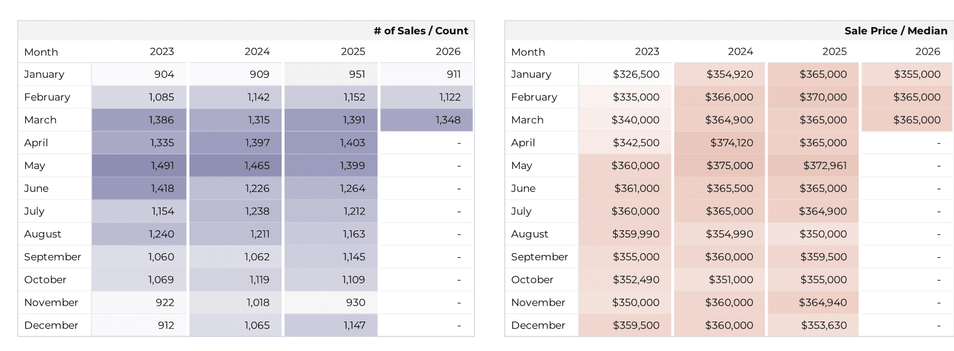Click the August row label in sale price table
This screenshot has height=351, width=954.
(x=530, y=234)
